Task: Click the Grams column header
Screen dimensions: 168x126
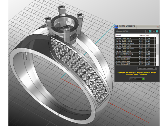Action: coord(142,35)
